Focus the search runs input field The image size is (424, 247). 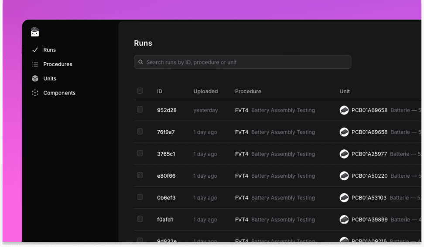tap(243, 62)
